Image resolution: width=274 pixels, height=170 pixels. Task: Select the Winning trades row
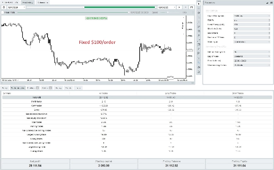(x=137, y=126)
